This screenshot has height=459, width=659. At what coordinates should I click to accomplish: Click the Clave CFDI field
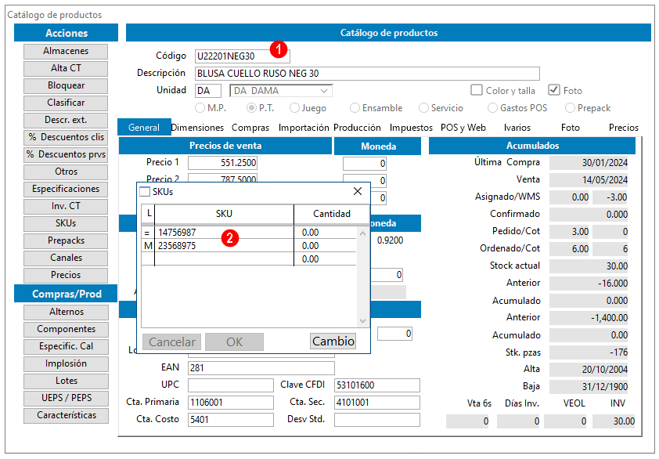(377, 385)
